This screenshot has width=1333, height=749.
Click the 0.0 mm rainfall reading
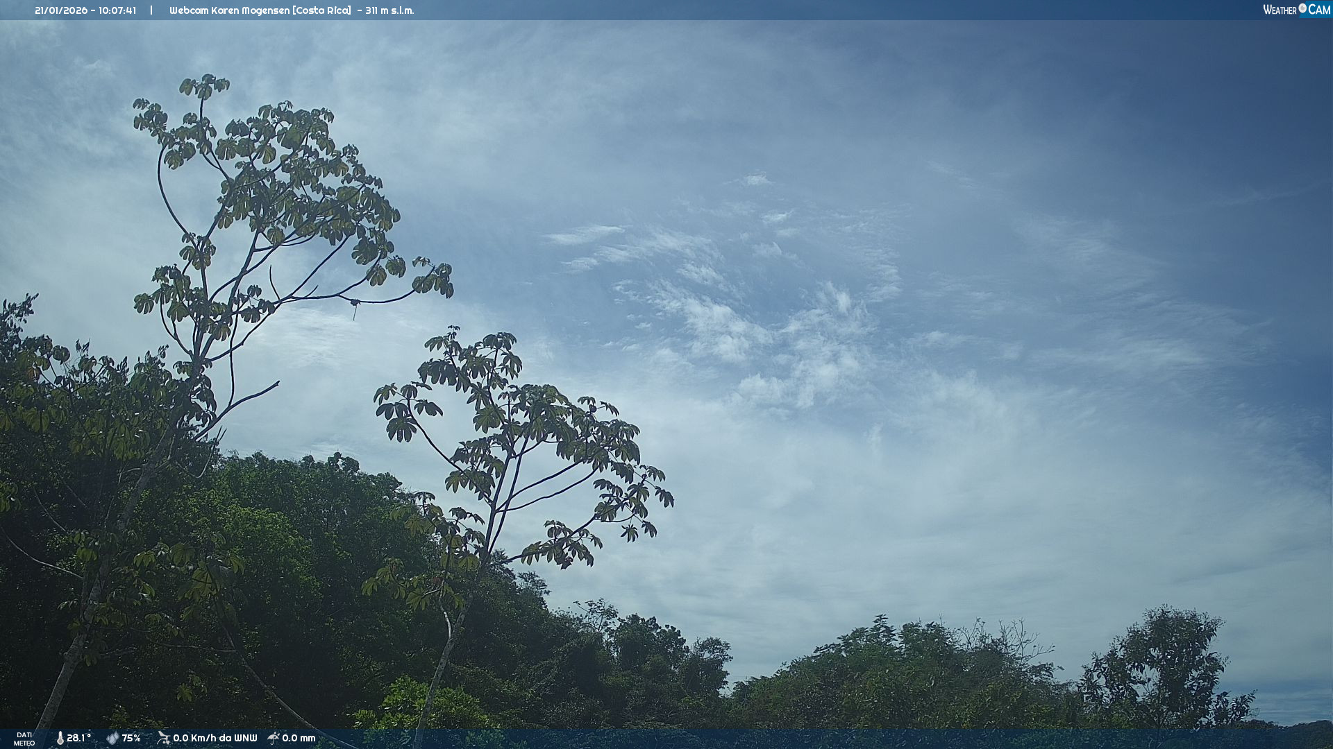[299, 738]
